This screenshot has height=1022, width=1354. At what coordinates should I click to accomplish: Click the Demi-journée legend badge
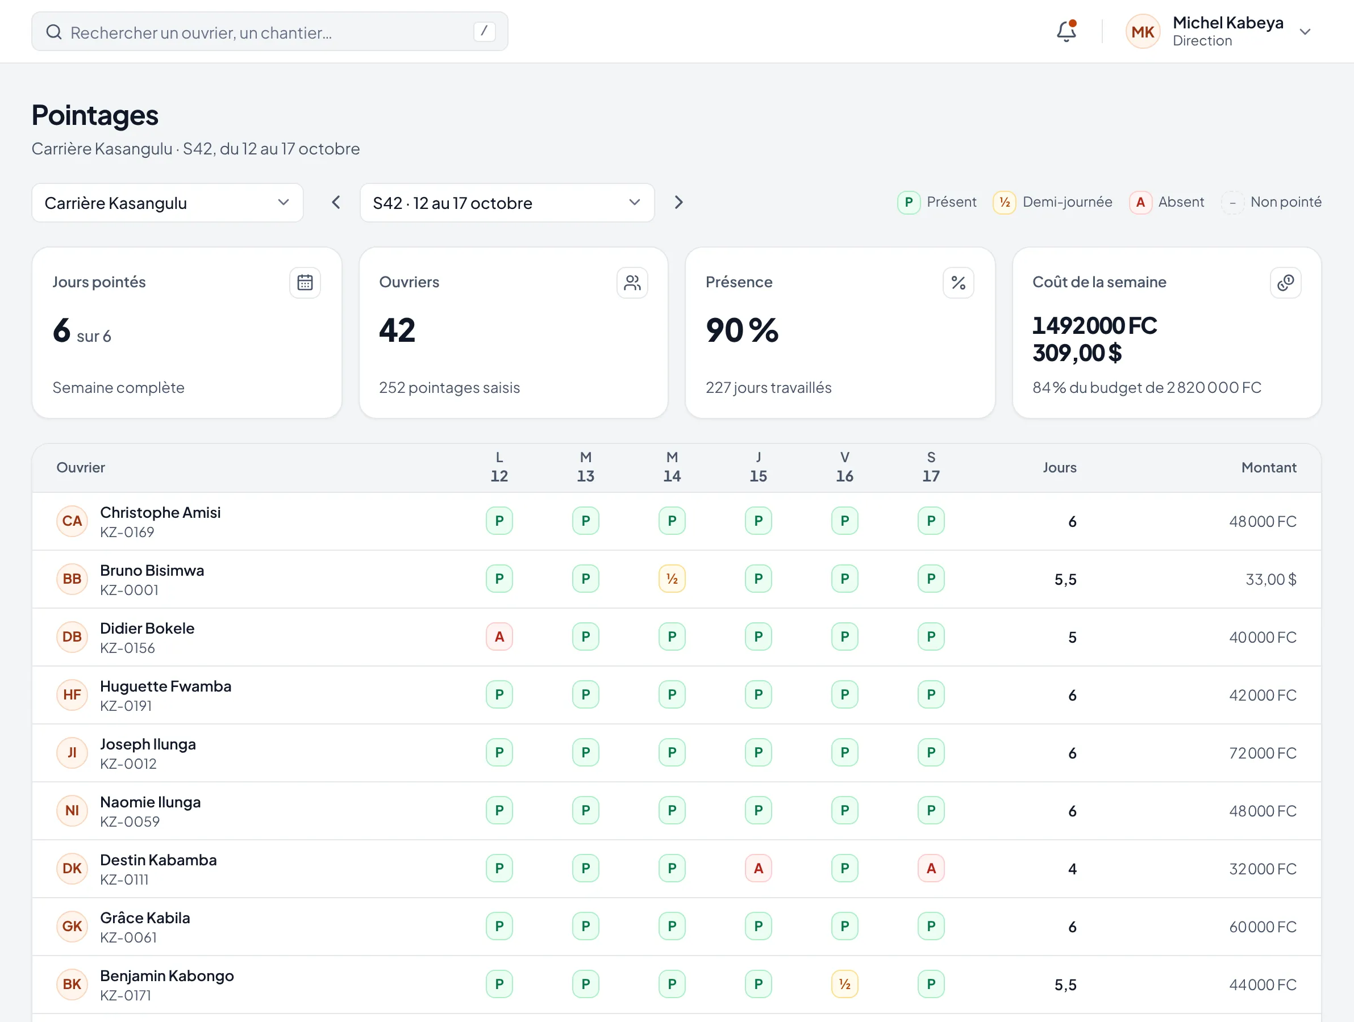[x=1004, y=203]
